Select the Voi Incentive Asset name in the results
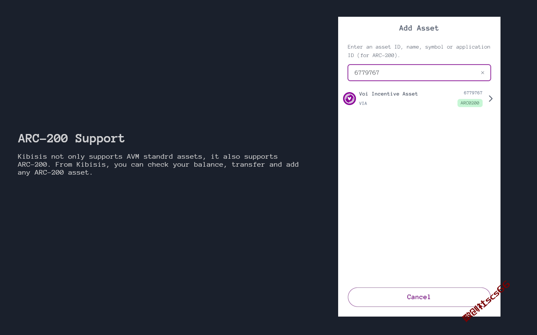Image resolution: width=537 pixels, height=335 pixels. pos(388,94)
